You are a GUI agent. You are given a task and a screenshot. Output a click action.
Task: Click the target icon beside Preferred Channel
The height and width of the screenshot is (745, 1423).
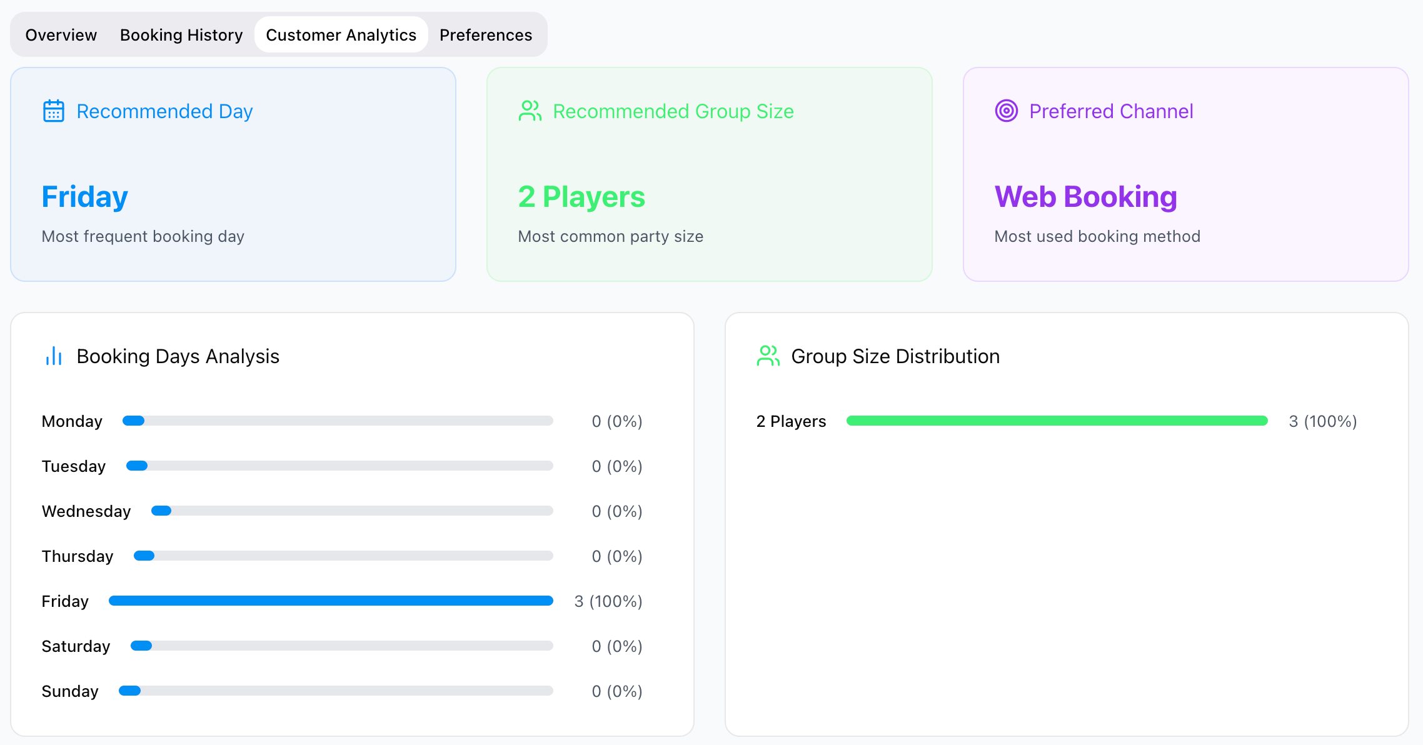[1007, 111]
